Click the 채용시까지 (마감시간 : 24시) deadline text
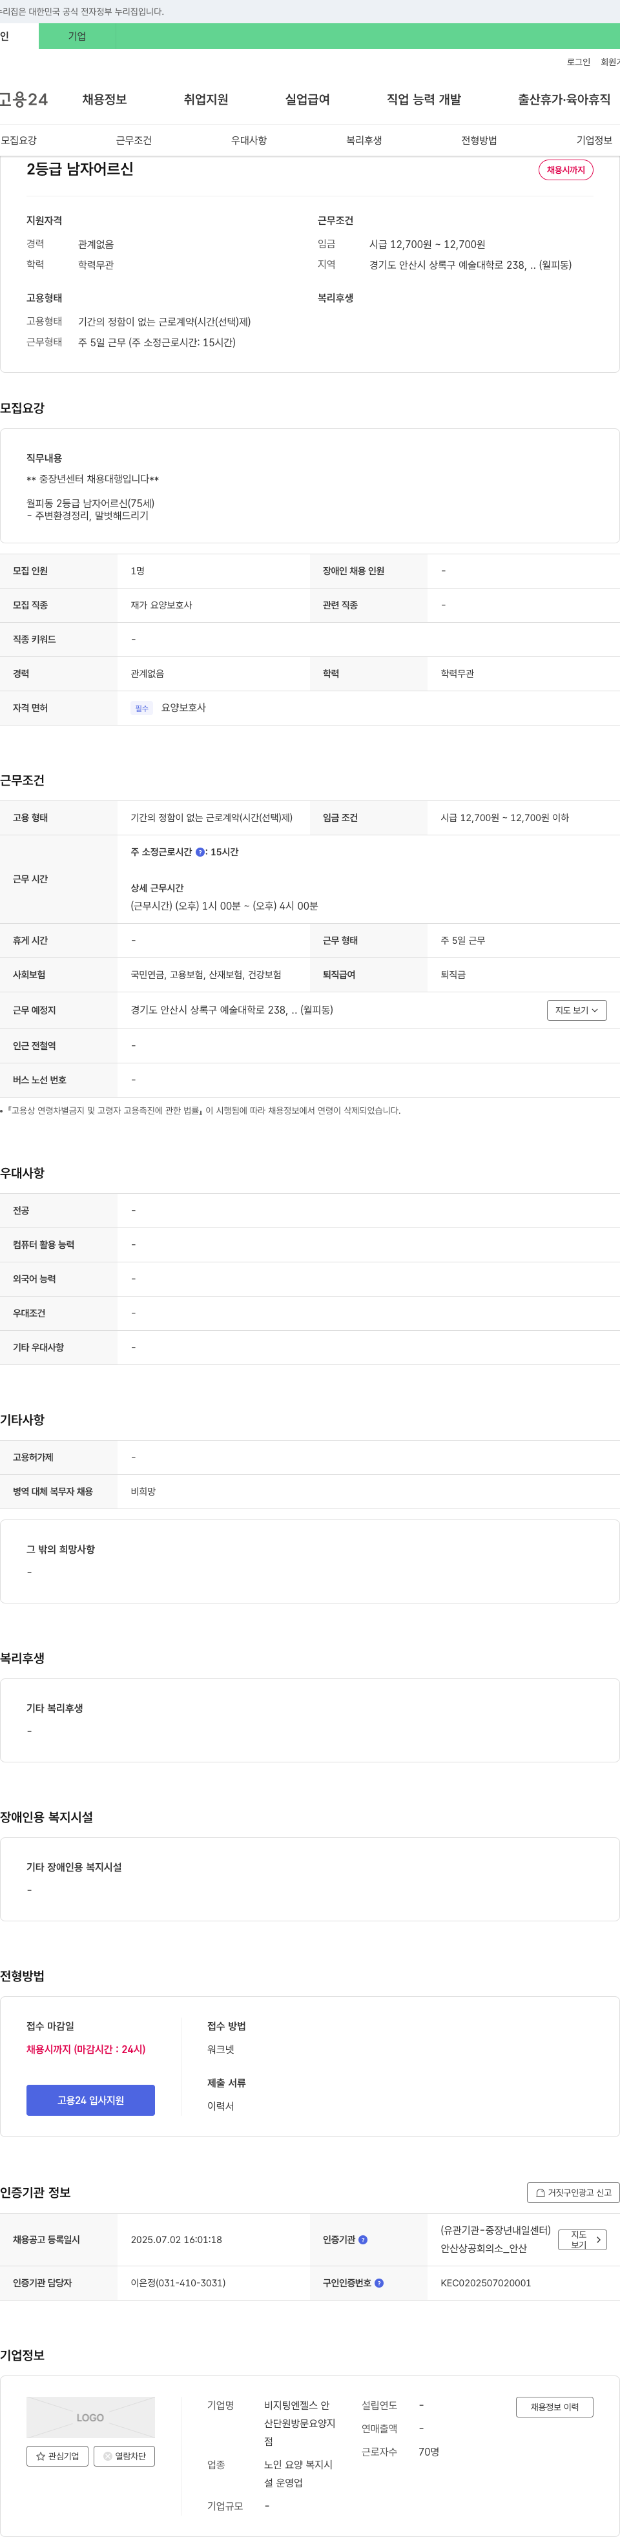Screen dimensions: 620x2537 [x=86, y=2049]
